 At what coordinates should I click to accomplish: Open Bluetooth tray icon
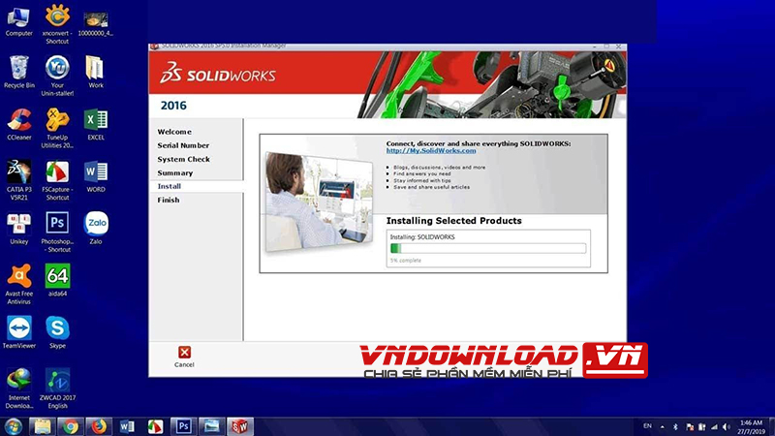click(675, 426)
